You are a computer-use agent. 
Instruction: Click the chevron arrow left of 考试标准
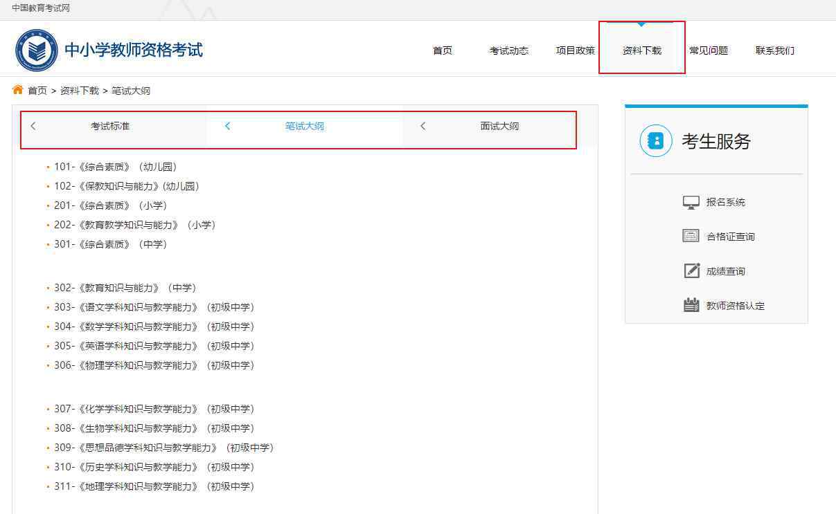click(33, 126)
